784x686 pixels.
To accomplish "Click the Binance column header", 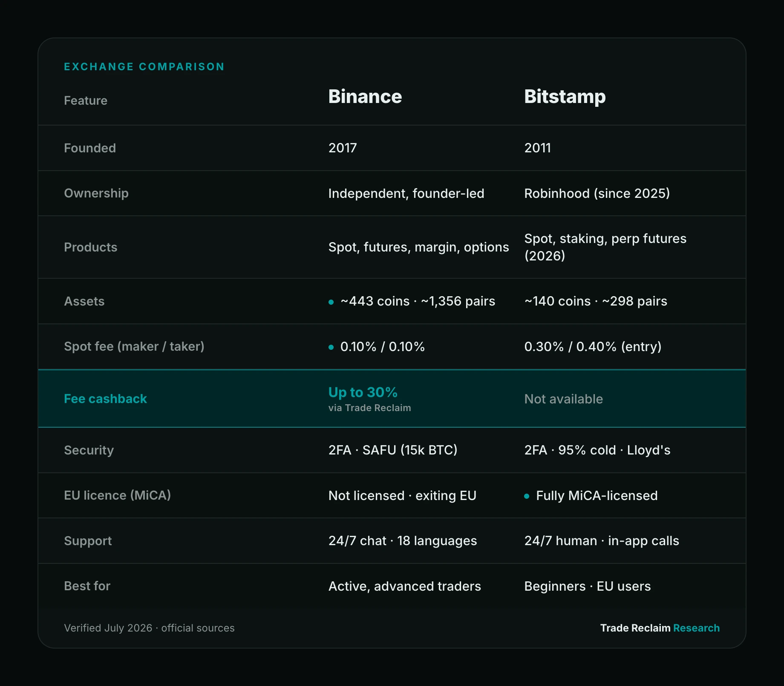I will click(365, 97).
